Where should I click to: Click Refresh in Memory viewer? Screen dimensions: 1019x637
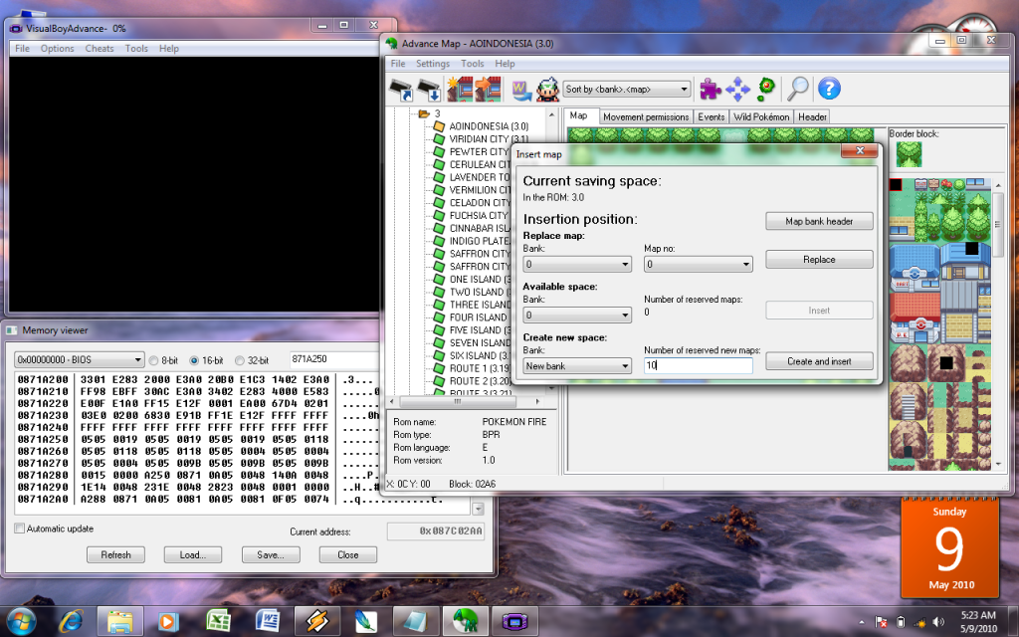pos(115,555)
